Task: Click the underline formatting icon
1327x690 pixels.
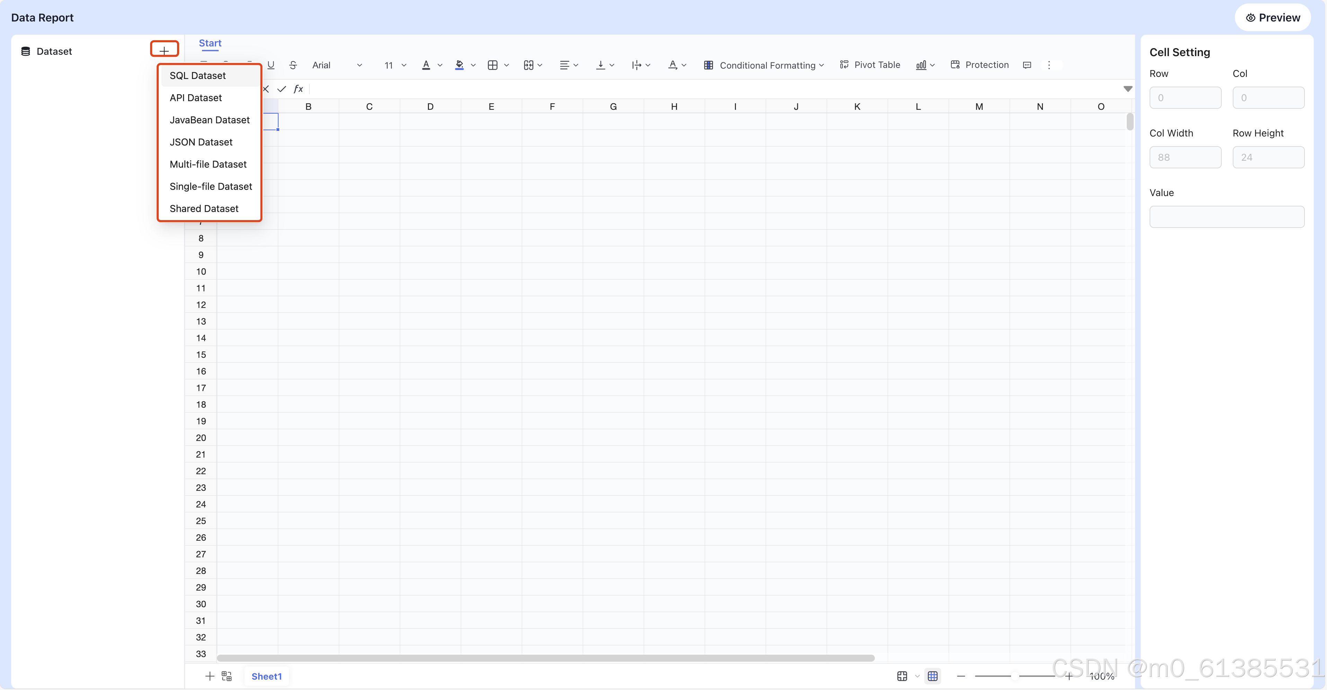Action: [x=271, y=65]
